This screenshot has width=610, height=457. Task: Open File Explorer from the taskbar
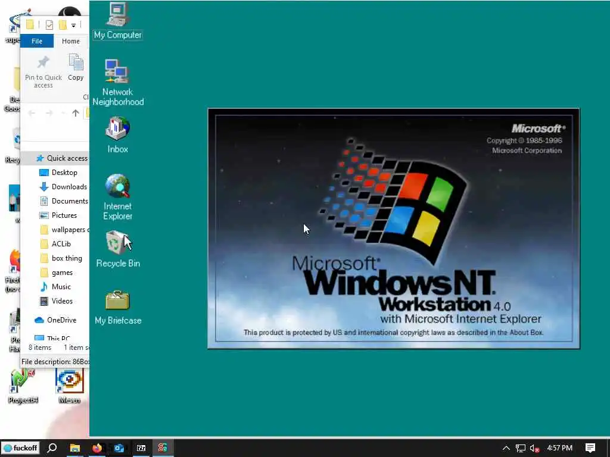coord(74,447)
